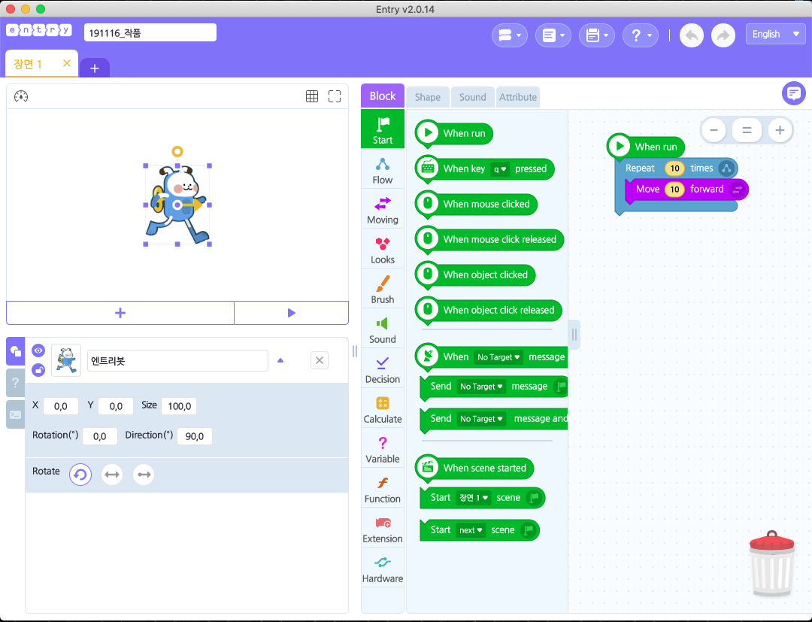Click the block palette collapse handle
The image size is (812, 622).
pyautogui.click(x=574, y=335)
